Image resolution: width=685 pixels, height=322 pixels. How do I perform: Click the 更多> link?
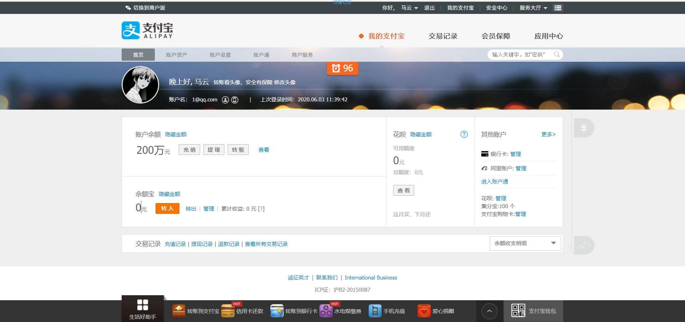548,134
